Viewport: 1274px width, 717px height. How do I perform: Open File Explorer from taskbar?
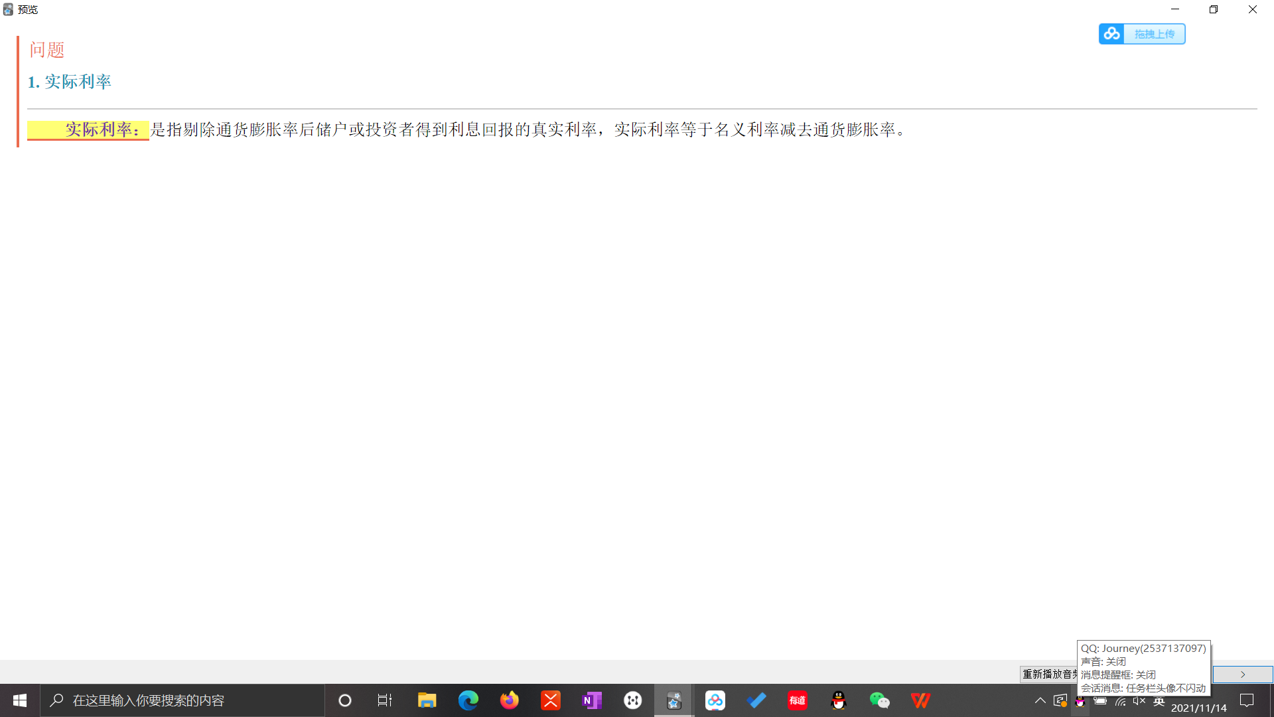click(x=427, y=700)
